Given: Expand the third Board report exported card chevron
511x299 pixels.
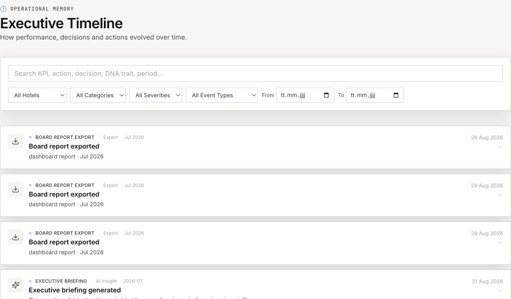Looking at the screenshot, I should [500, 242].
